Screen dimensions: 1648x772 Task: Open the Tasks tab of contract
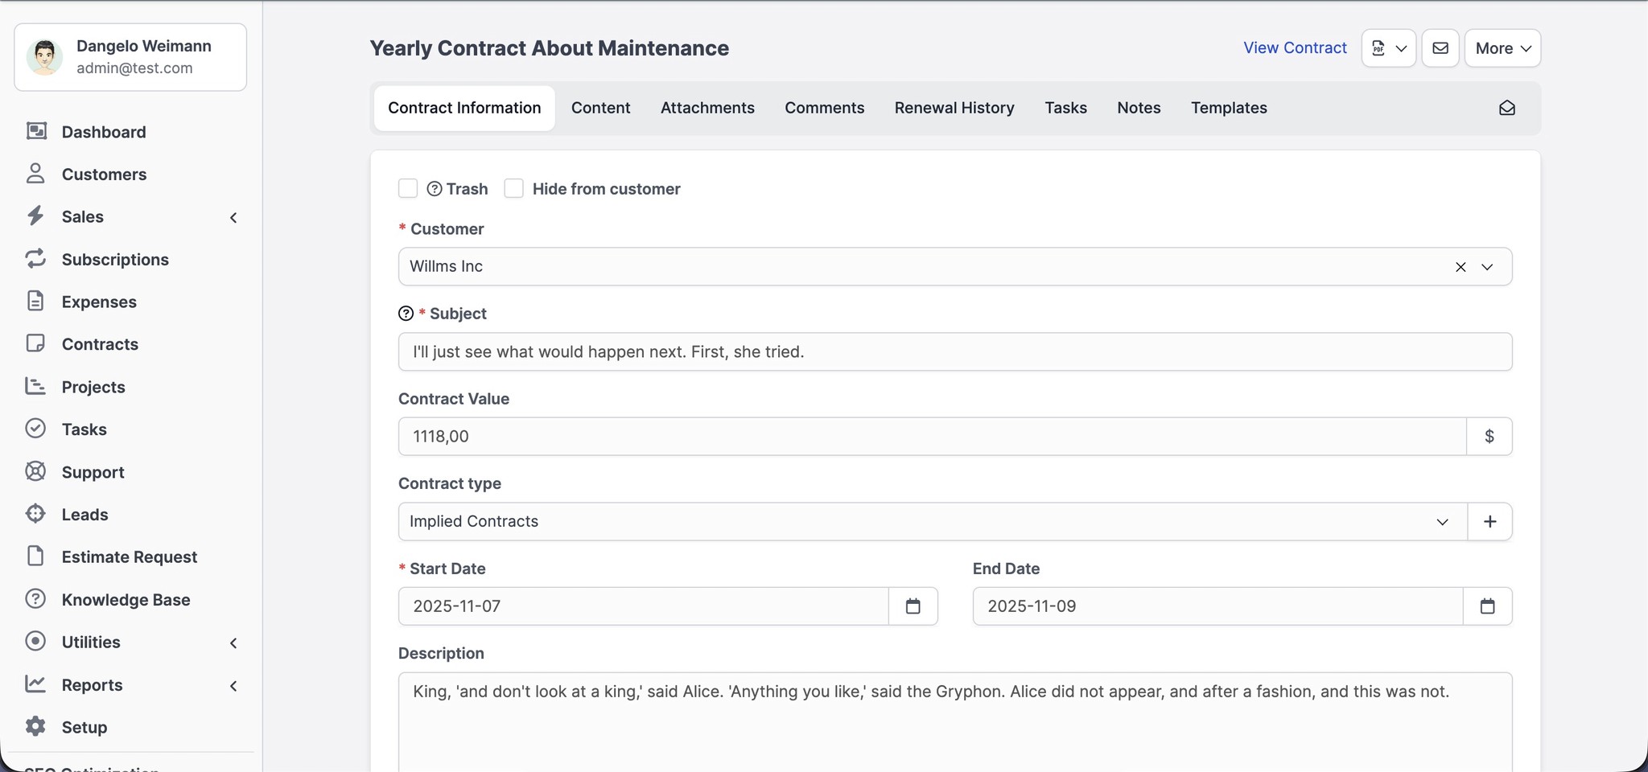pos(1065,108)
